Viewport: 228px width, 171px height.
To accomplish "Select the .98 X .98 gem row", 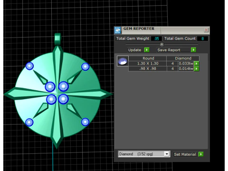I will coord(164,69).
